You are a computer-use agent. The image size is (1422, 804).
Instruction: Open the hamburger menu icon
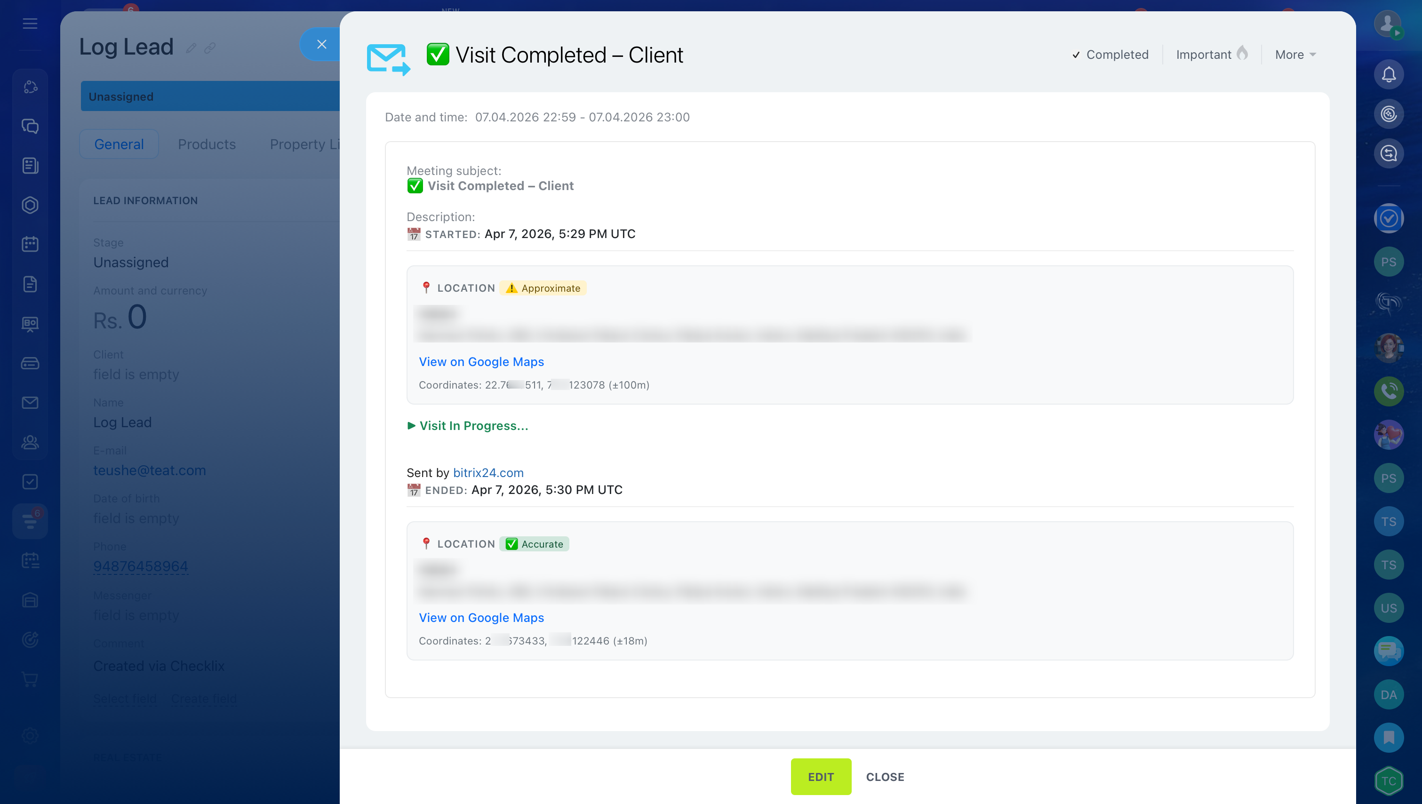(30, 24)
